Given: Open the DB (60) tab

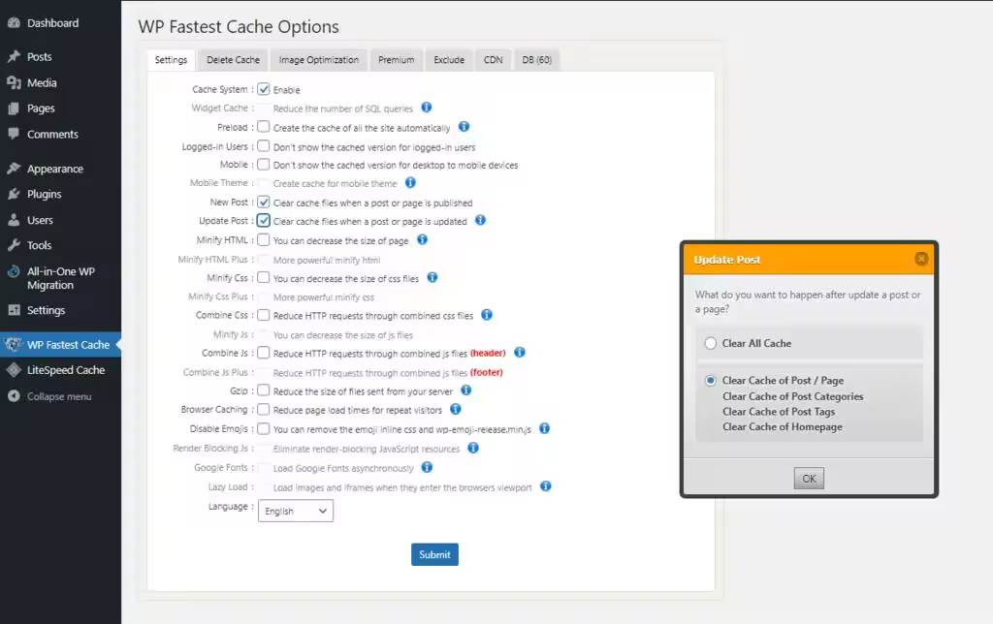Looking at the screenshot, I should pos(537,59).
